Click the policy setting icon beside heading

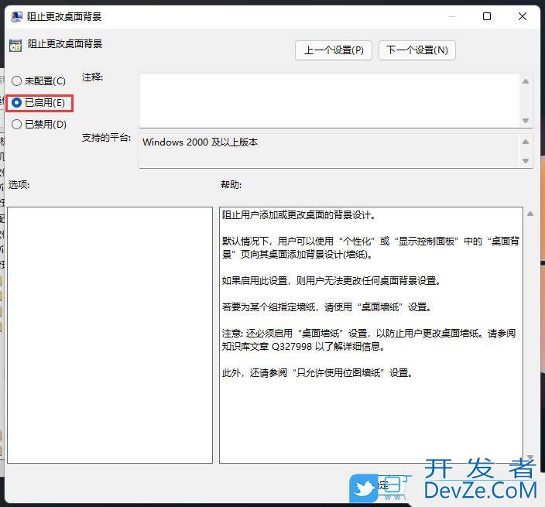tap(15, 46)
